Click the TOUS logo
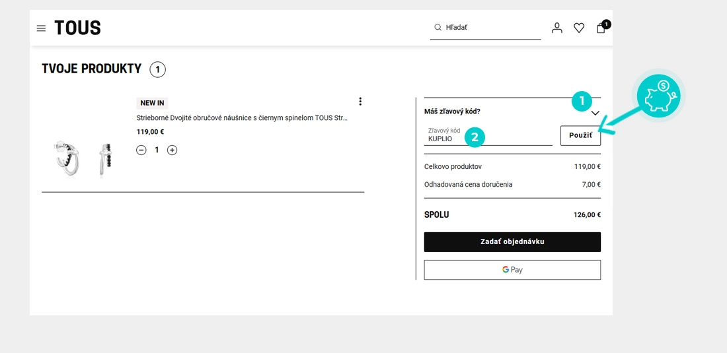Screen dimensions: 727x353 point(77,28)
